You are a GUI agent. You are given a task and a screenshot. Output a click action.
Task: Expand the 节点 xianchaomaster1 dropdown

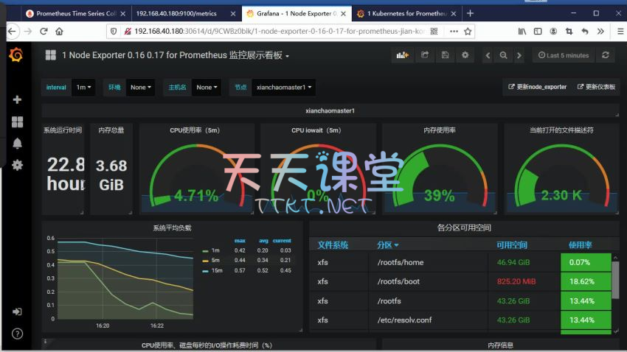coord(283,87)
